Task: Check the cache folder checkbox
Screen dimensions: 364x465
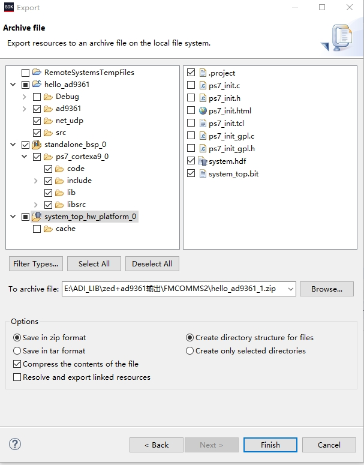Action: coord(37,229)
